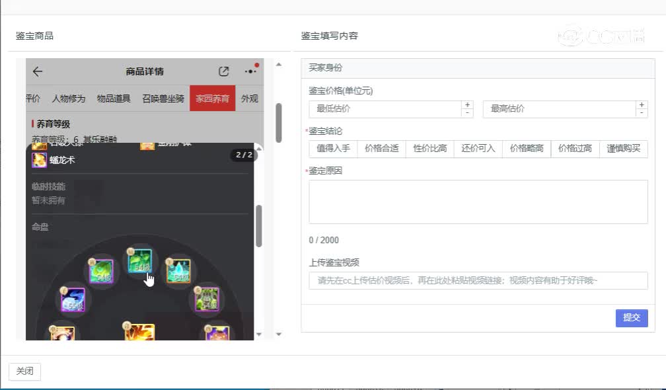Choose the 还价可入 conclusion option
The image size is (666, 390).
point(478,149)
